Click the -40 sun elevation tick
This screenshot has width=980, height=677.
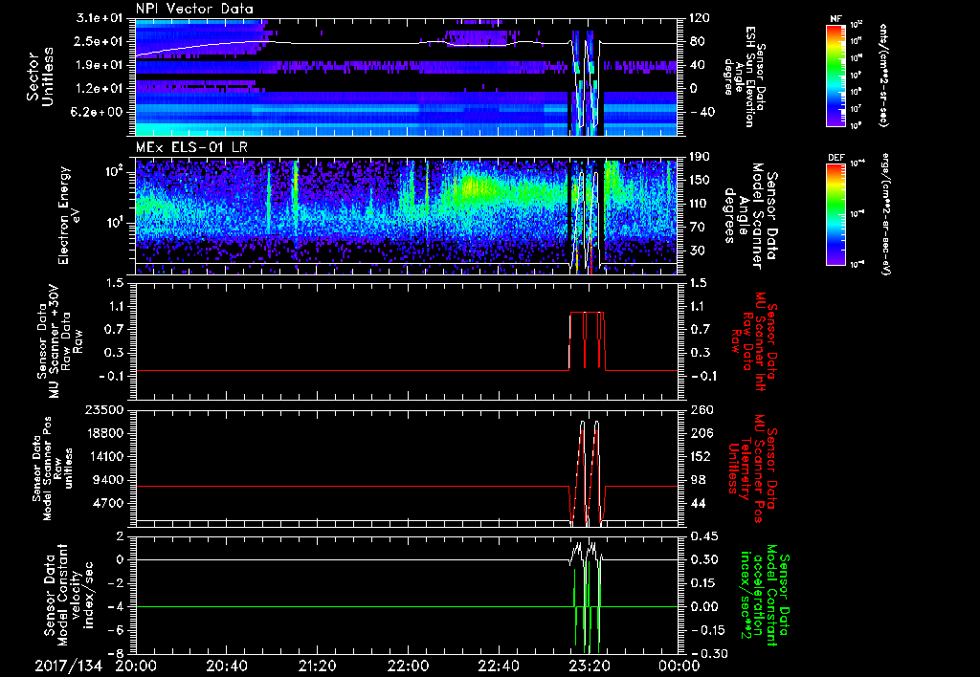(697, 113)
